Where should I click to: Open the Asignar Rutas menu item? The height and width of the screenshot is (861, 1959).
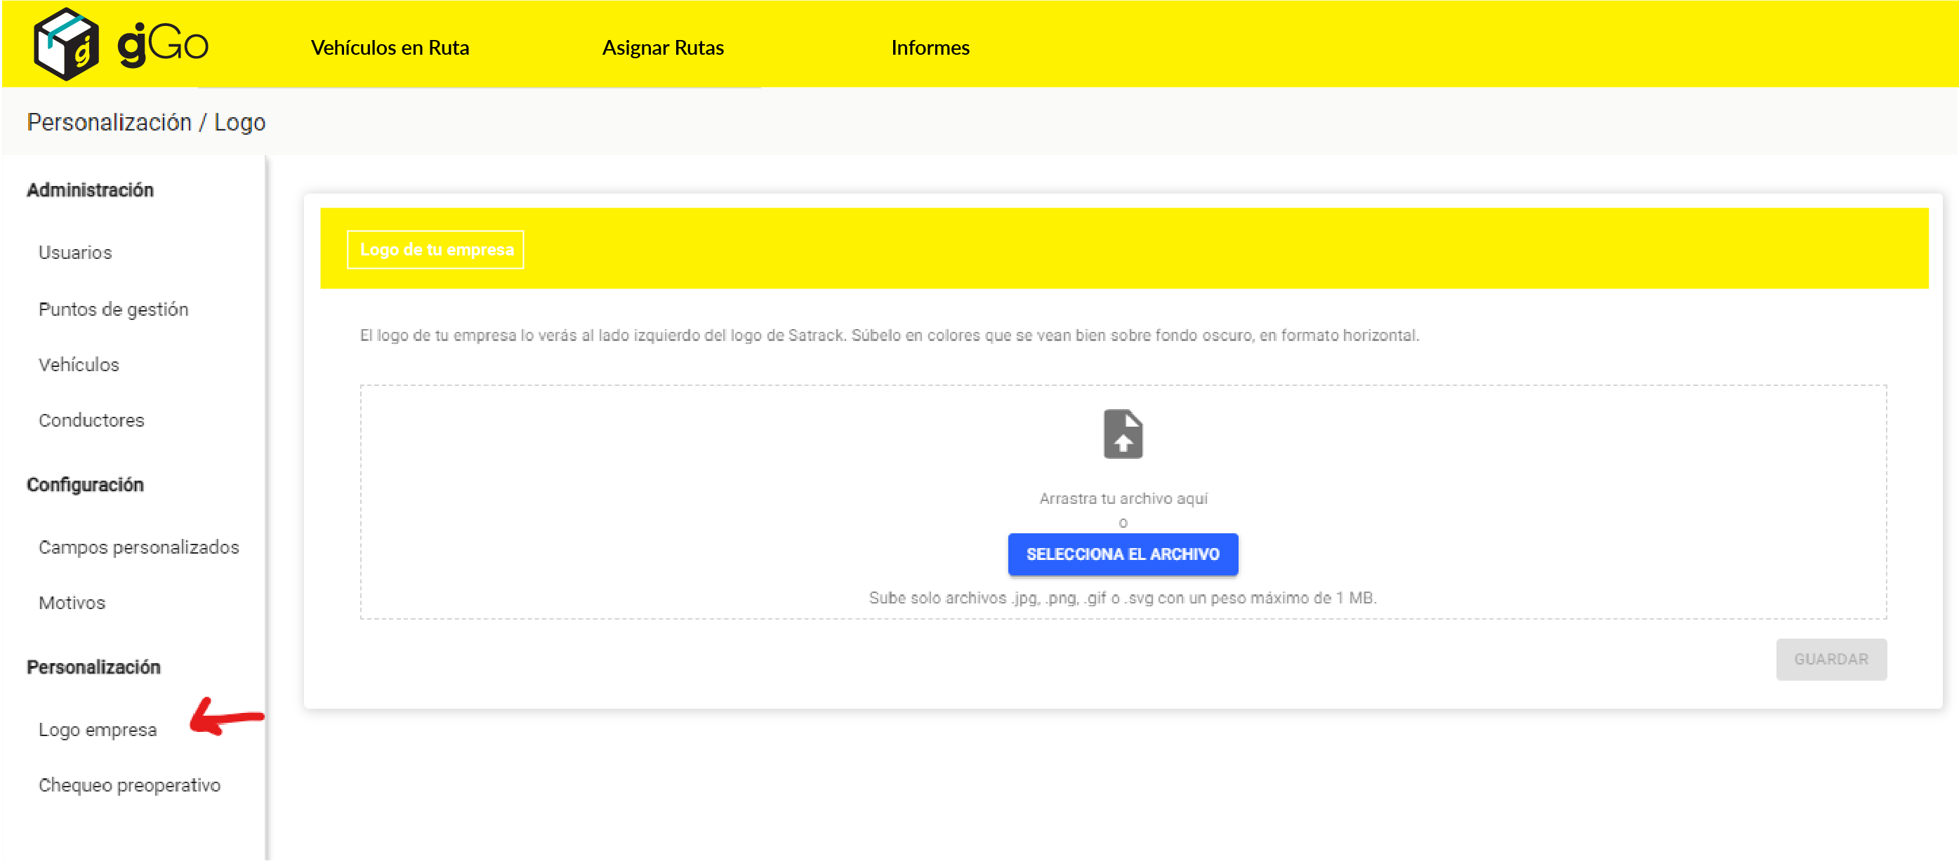click(663, 47)
